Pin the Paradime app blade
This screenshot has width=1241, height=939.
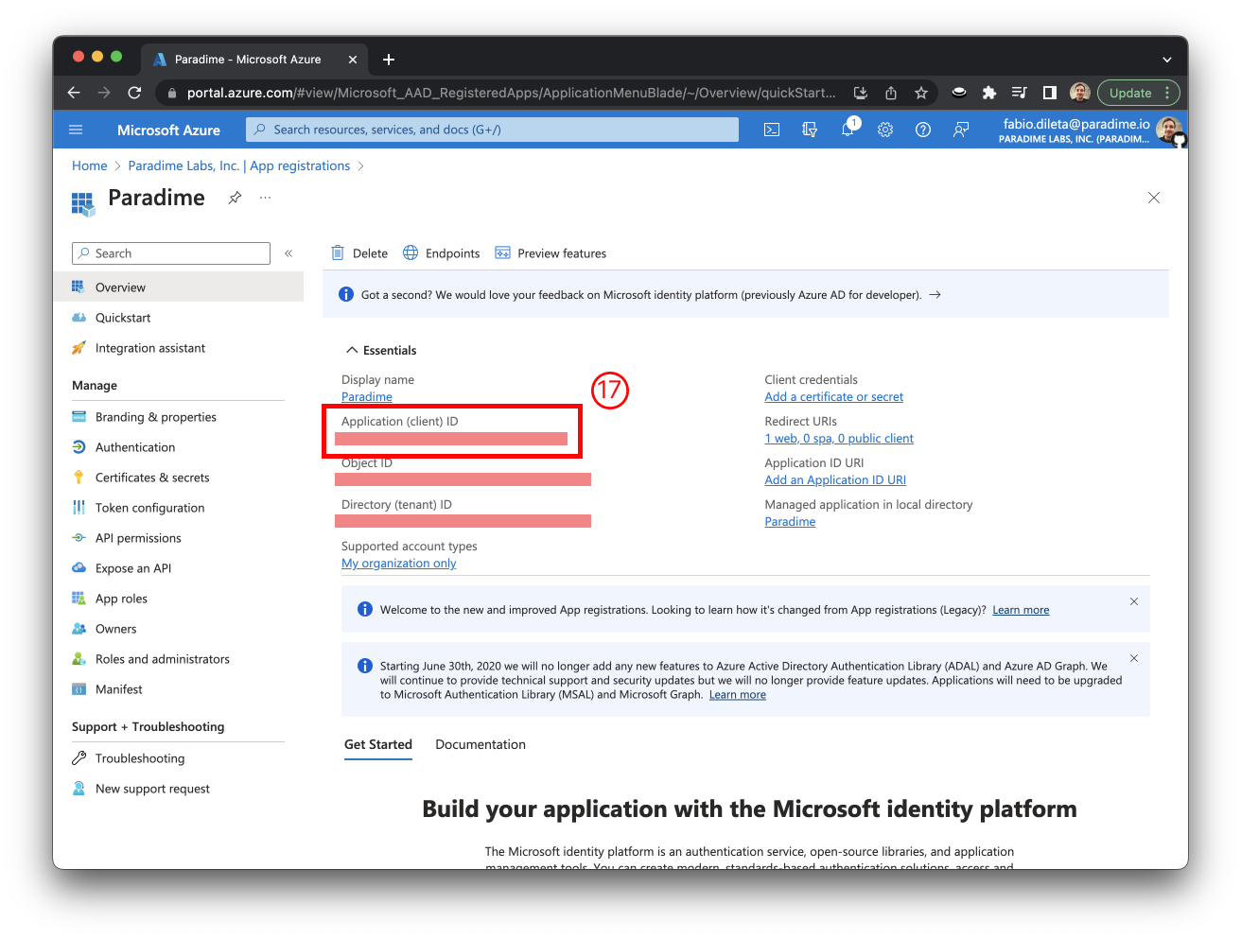click(x=235, y=198)
